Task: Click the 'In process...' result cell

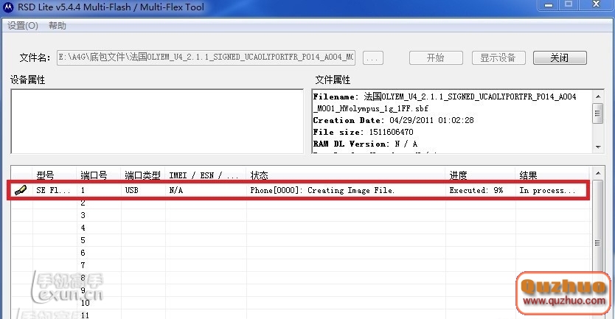Action: (548, 191)
